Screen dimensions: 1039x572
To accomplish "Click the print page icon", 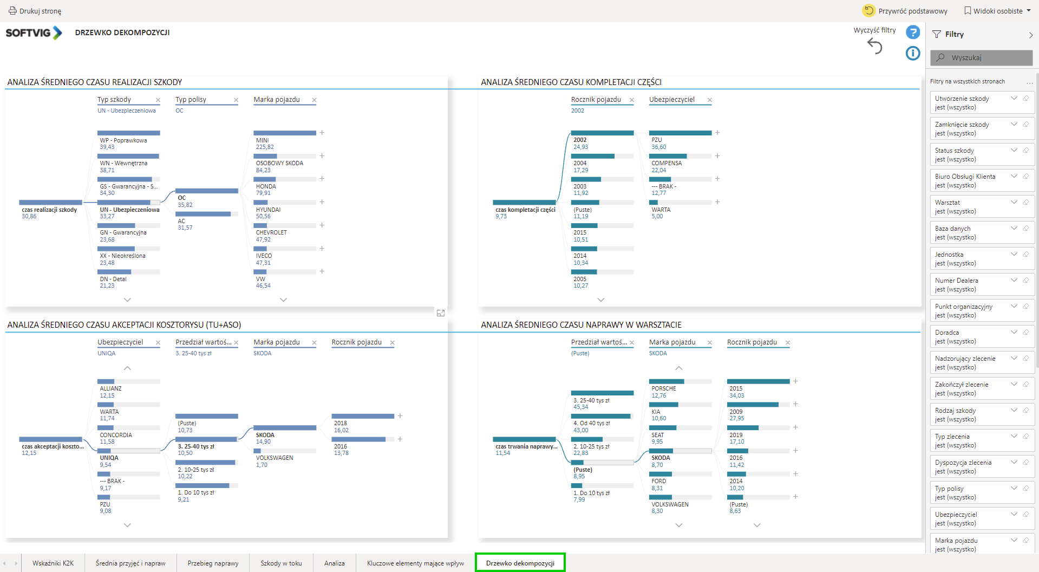I will (x=12, y=11).
